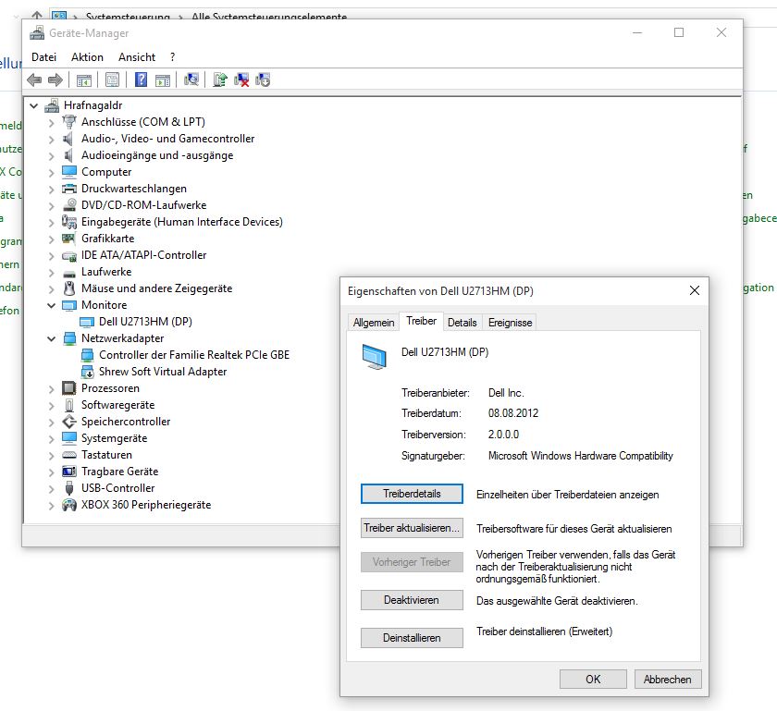Viewport: 777px width, 711px height.
Task: Click the USB-Controller plug icon
Action: [x=69, y=488]
